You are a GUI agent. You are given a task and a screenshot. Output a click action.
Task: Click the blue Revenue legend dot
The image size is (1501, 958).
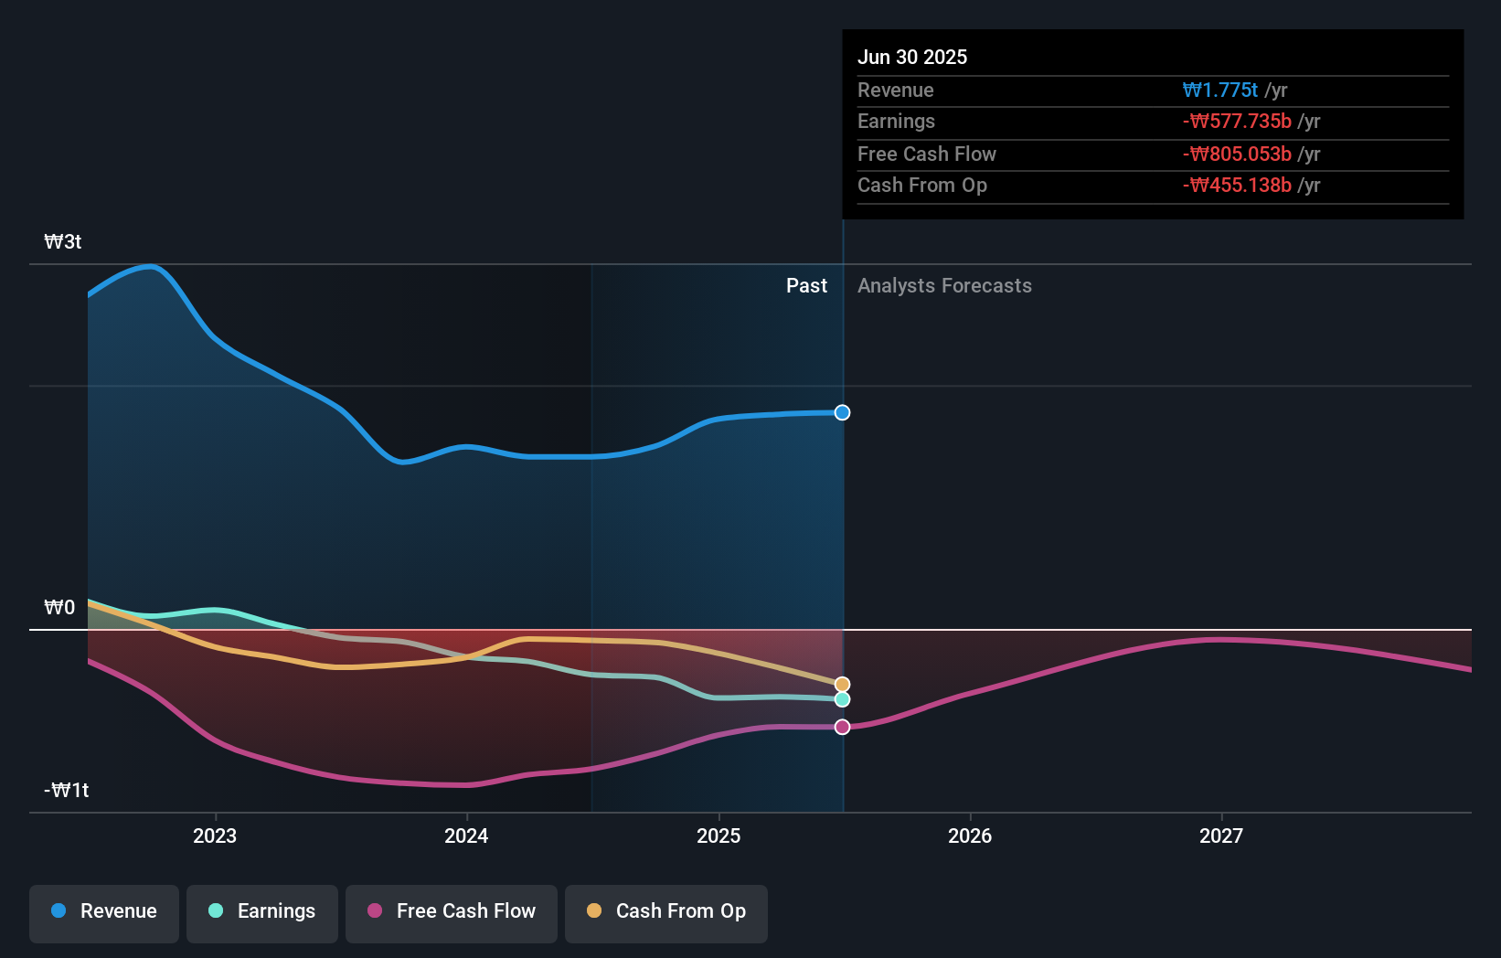coord(59,911)
